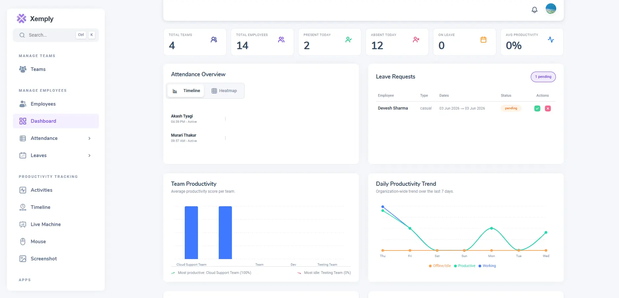
Task: Click the Activities pulse icon
Action: [23, 190]
